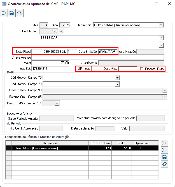Click the Nro Certif. Aprovação field

point(51,128)
